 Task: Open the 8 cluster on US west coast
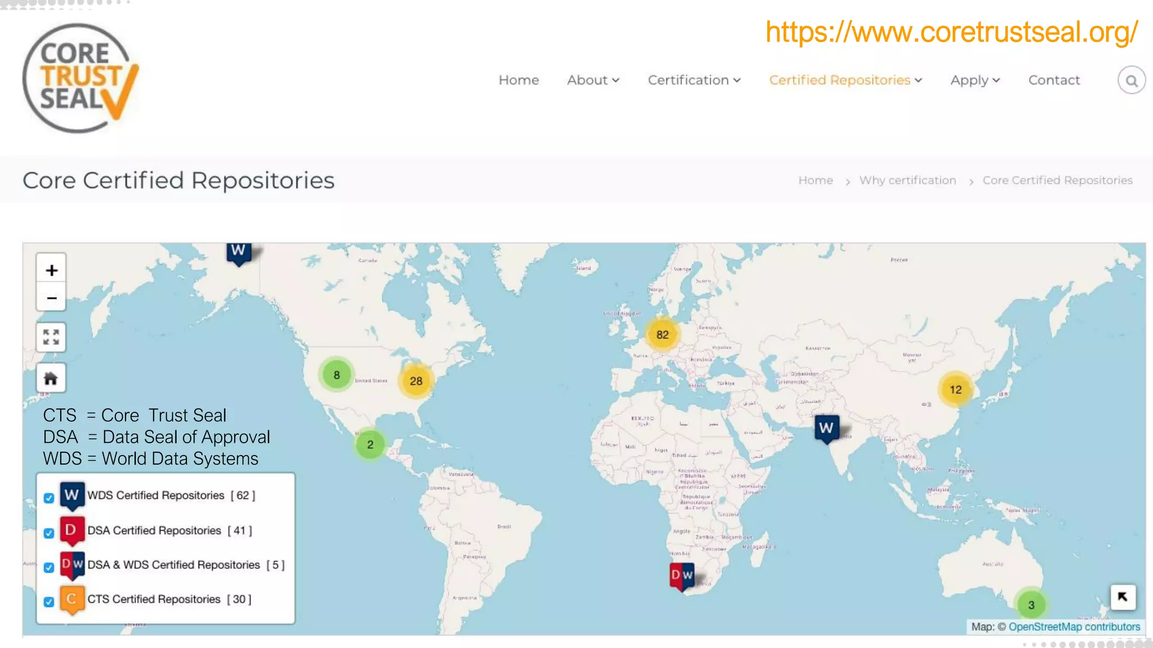(x=337, y=375)
